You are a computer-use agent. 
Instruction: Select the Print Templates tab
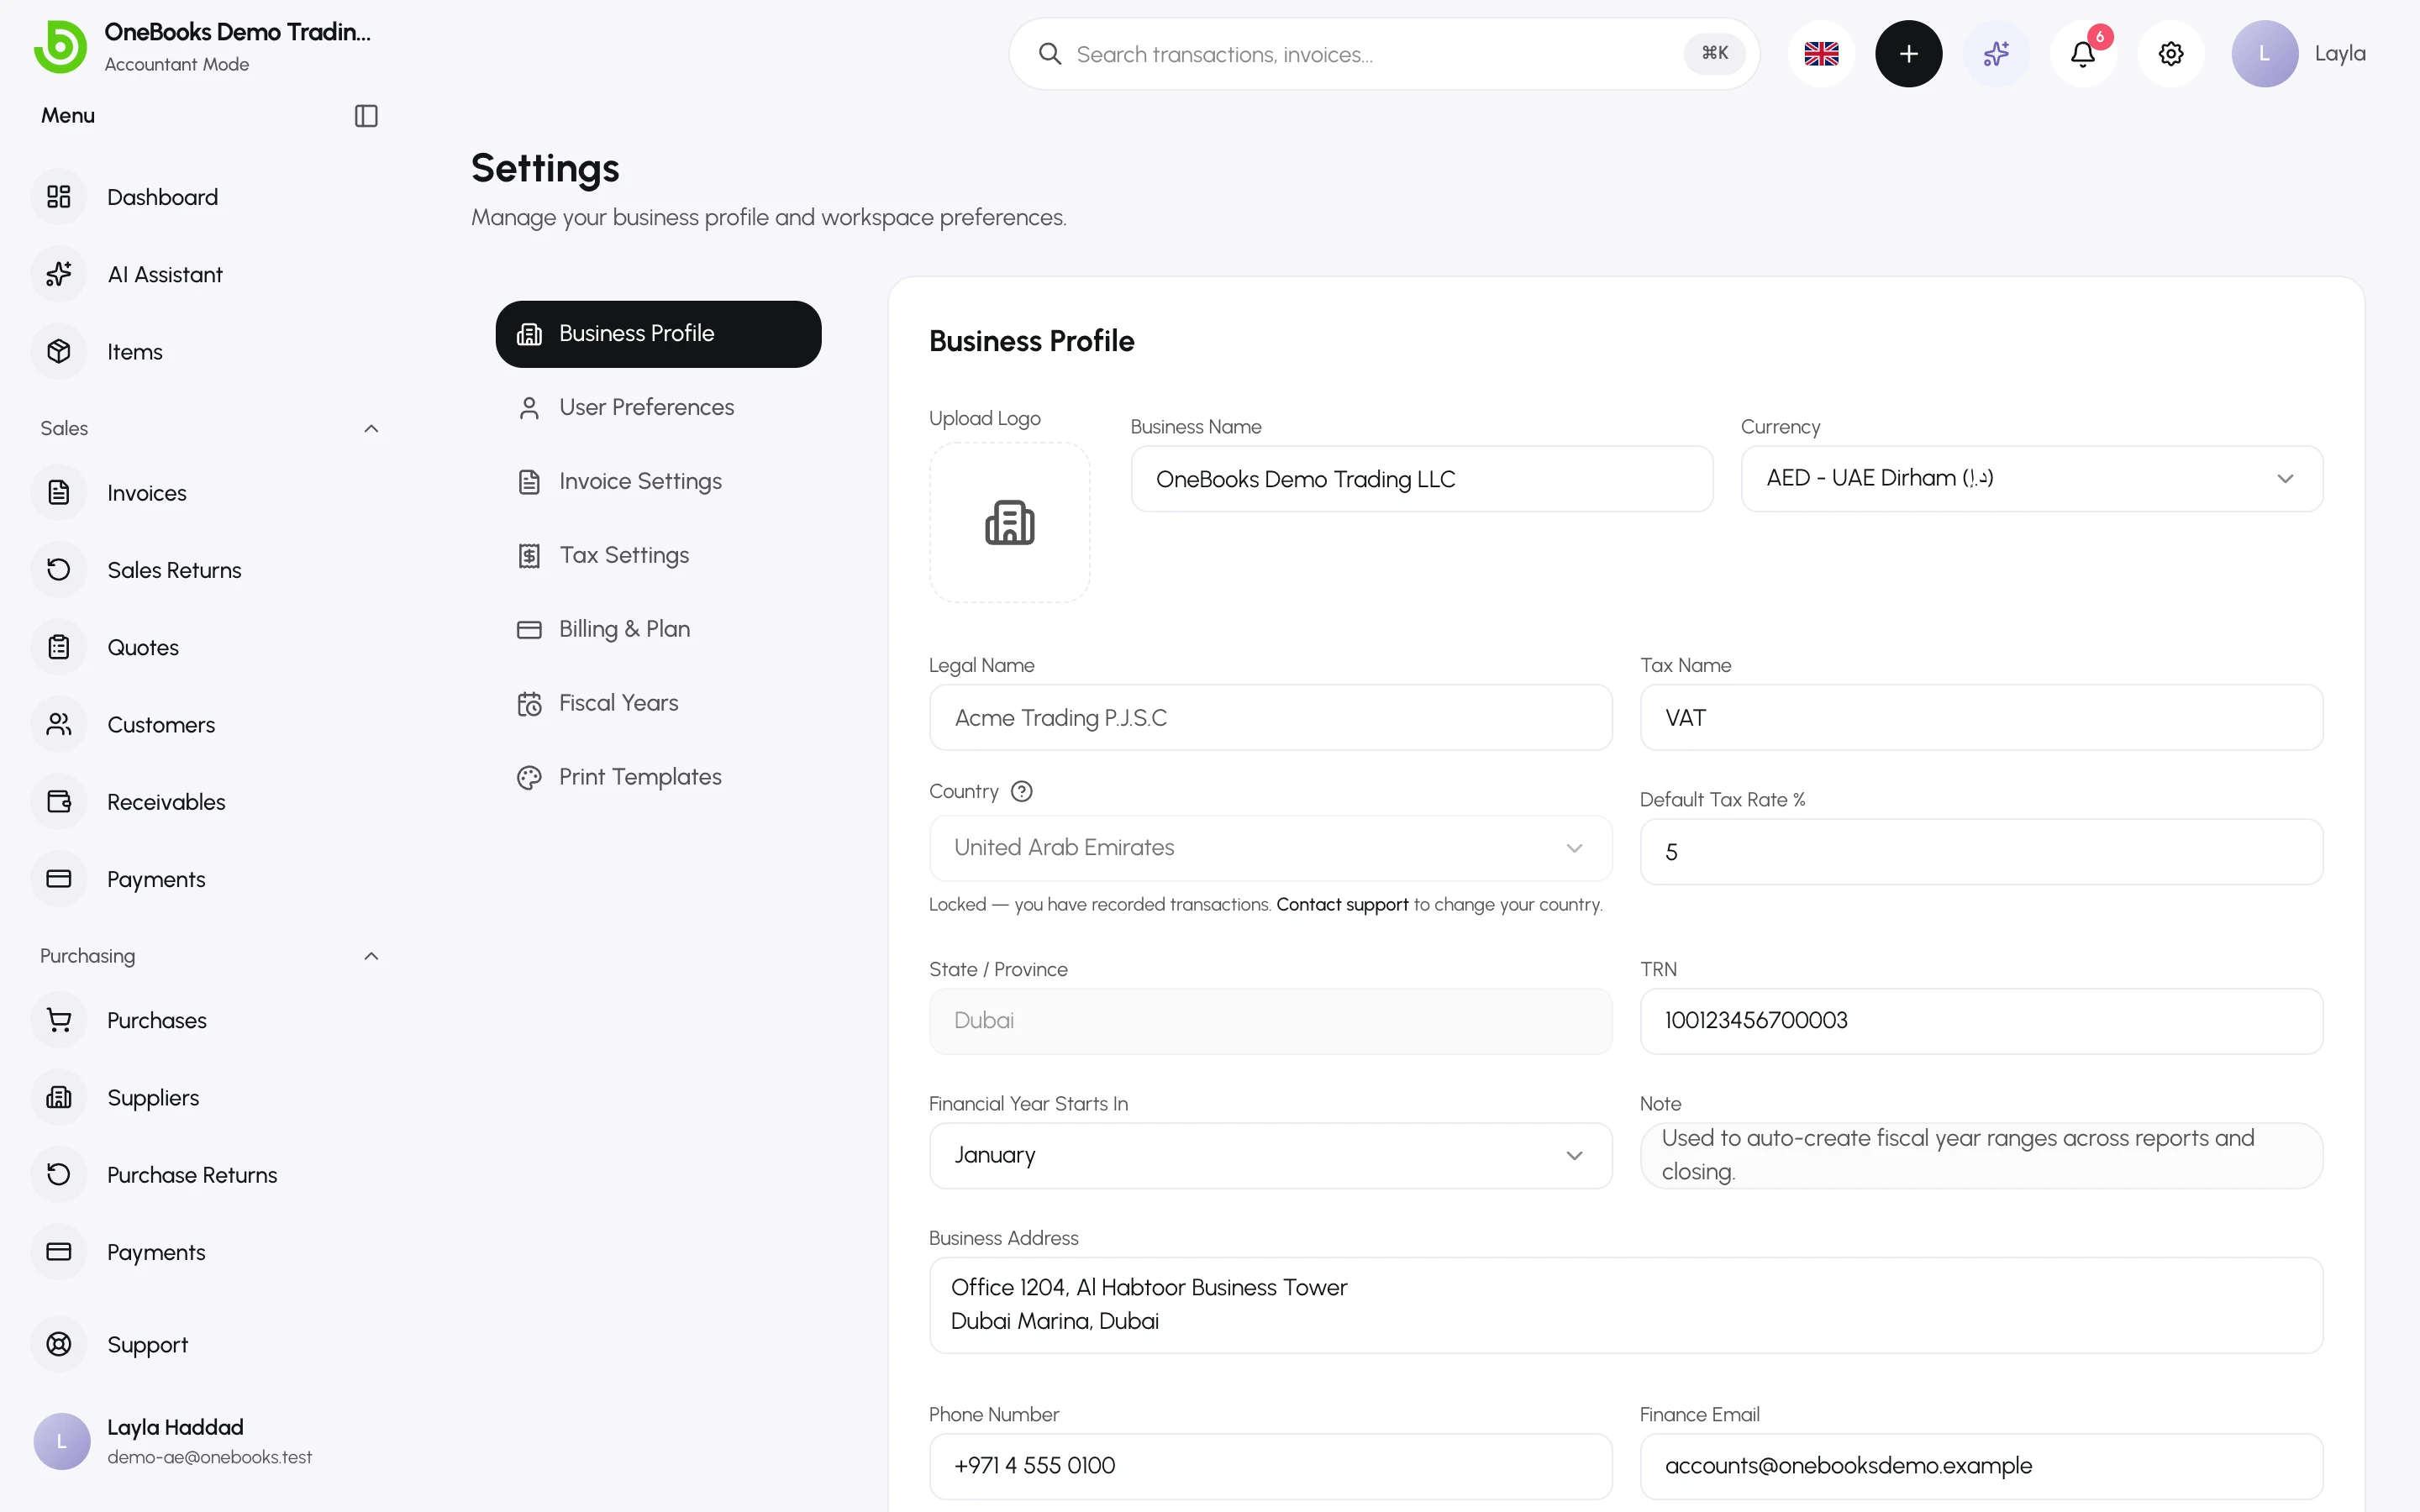[658, 777]
